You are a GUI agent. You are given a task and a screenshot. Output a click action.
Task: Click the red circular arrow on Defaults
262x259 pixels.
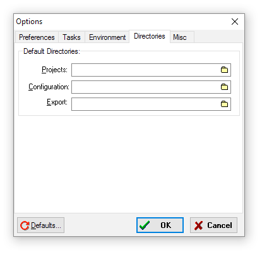click(25, 225)
